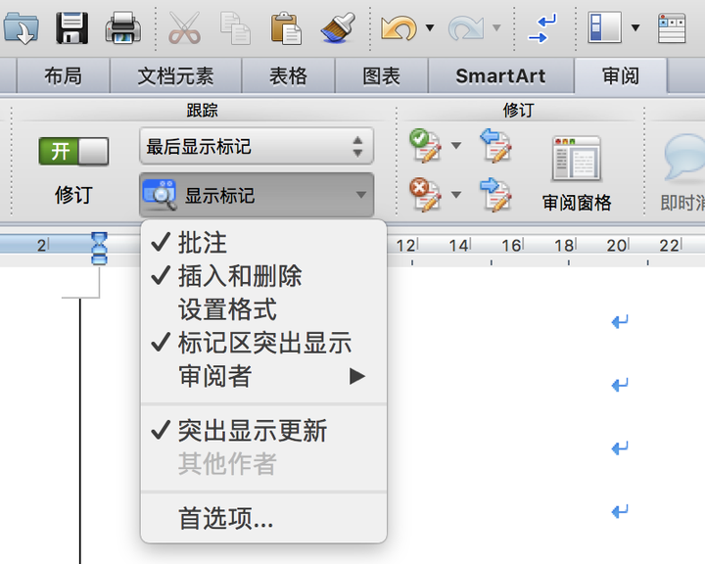
Task: Select the format painter brush icon
Action: tap(338, 27)
